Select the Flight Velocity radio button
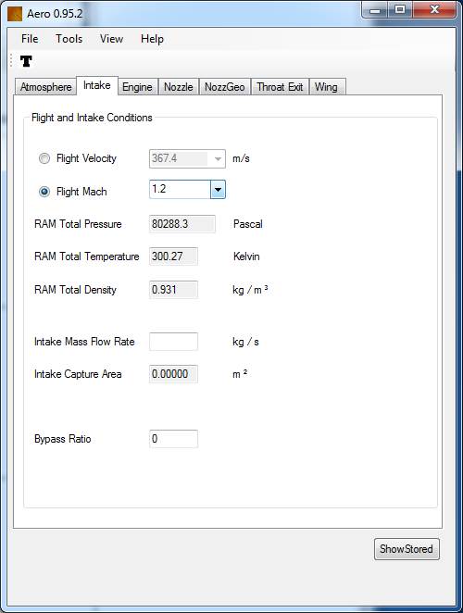 [44, 158]
